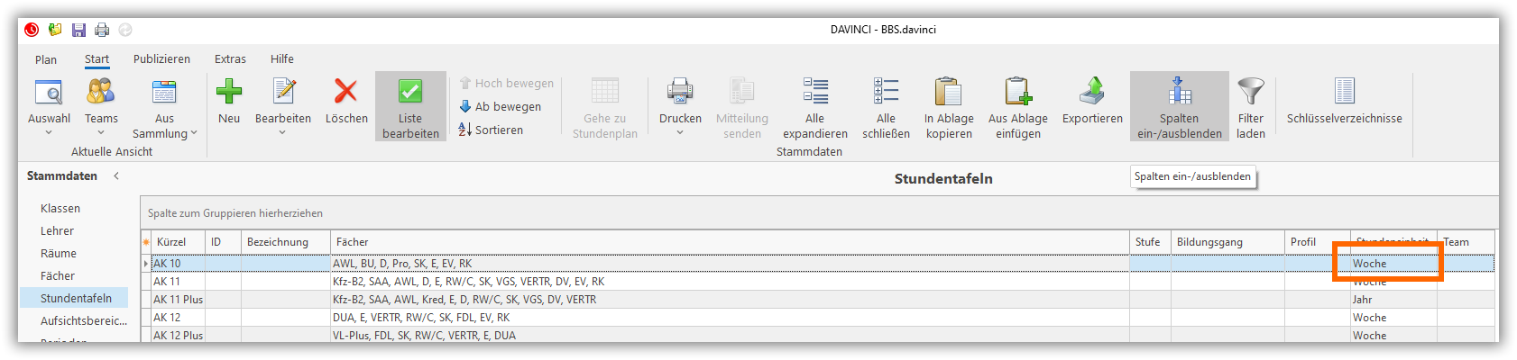Viewport: 1517px width, 360px height.
Task: Select Lehrer in Stammdaten list
Action: tap(57, 231)
